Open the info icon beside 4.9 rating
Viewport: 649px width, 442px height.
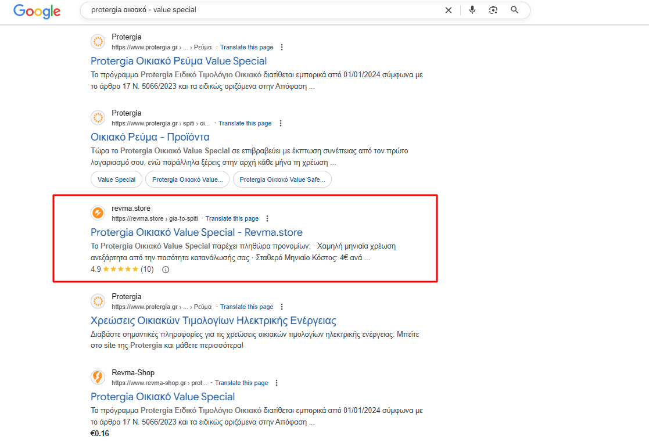point(166,269)
